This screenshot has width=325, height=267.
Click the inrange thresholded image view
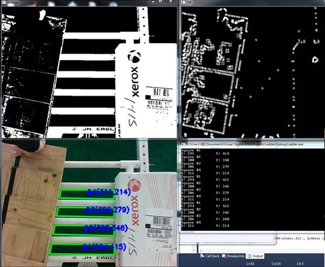click(89, 73)
